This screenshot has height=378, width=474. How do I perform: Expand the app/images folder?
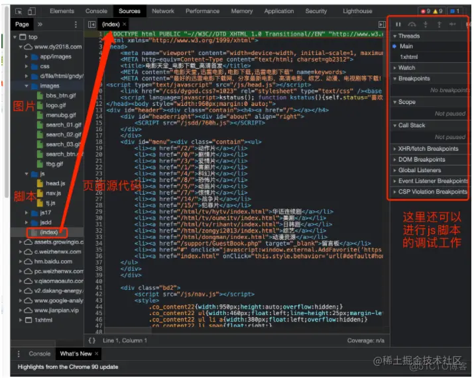point(27,56)
